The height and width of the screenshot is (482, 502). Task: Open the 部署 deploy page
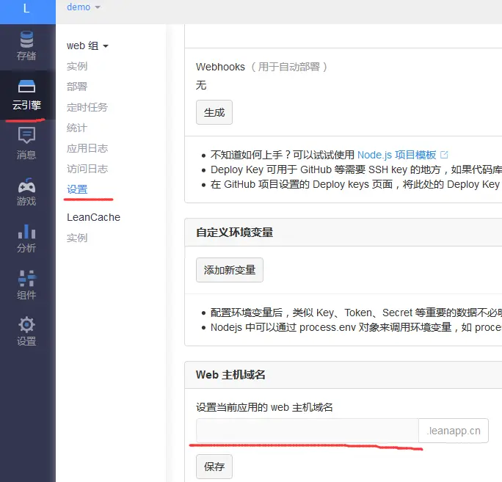pos(77,87)
